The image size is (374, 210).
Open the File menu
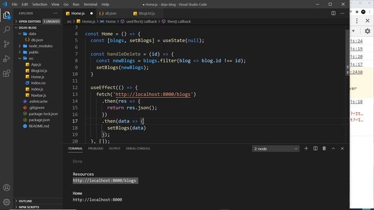coord(15,4)
